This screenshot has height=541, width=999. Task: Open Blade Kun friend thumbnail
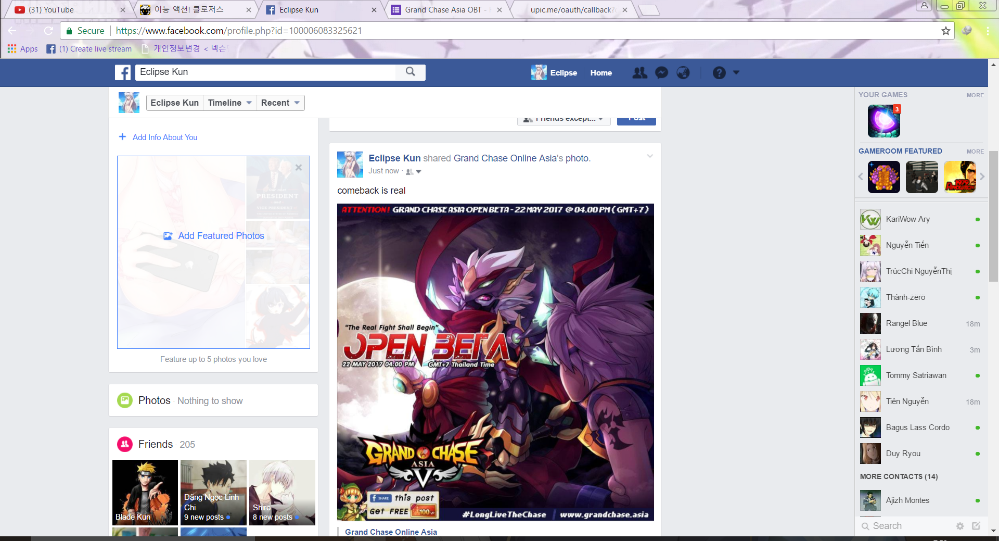click(145, 493)
